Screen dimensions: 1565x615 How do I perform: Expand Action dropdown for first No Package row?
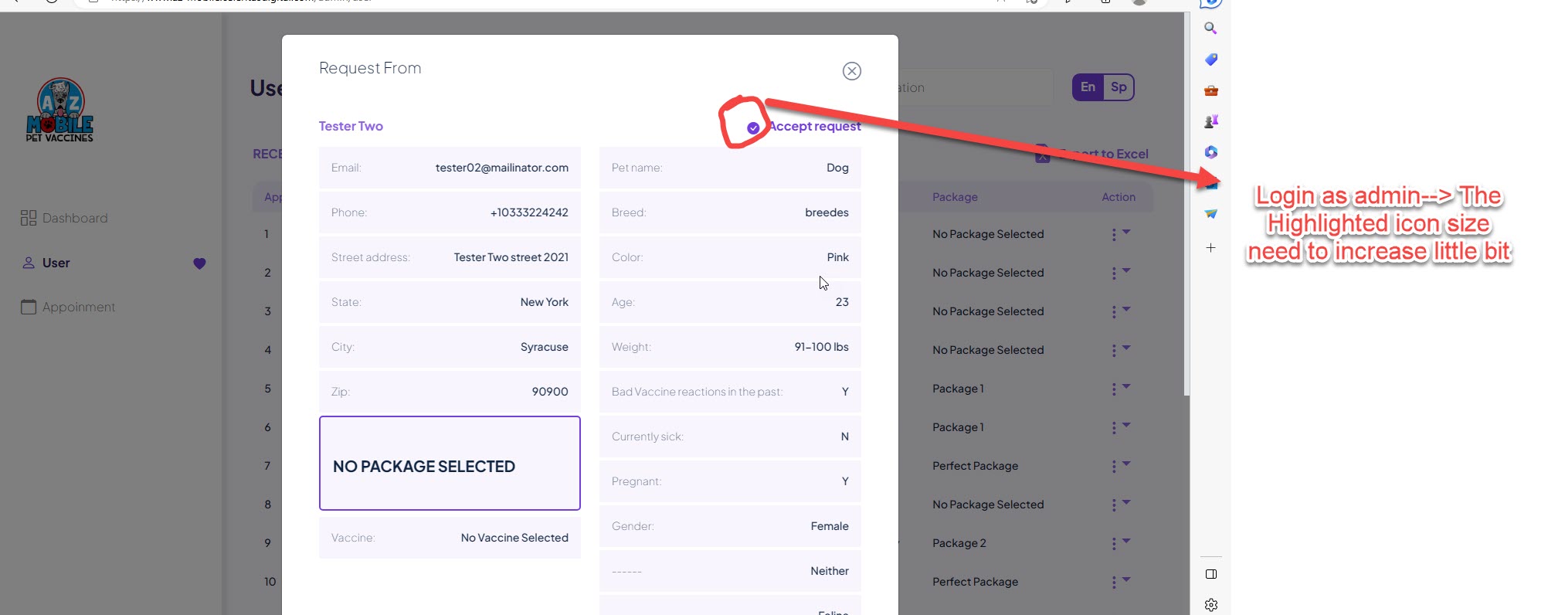[1119, 234]
